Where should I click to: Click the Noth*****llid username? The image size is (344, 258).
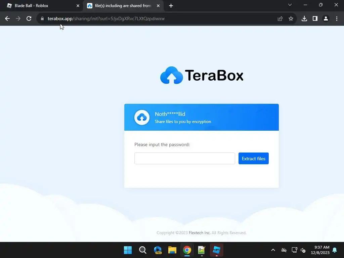[x=170, y=114]
